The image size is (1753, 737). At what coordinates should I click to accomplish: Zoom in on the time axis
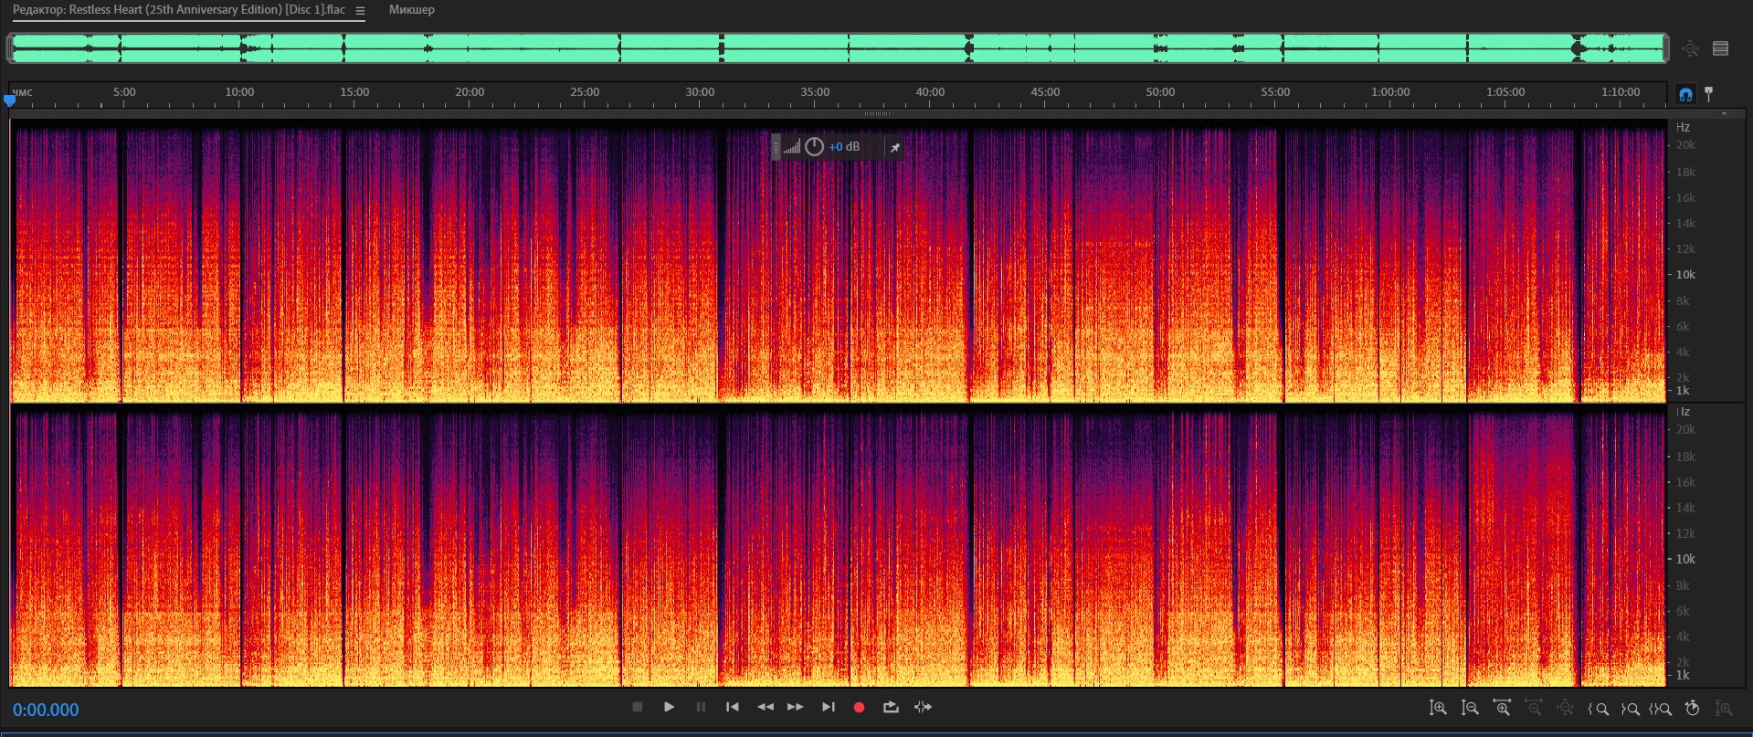coord(1502,708)
